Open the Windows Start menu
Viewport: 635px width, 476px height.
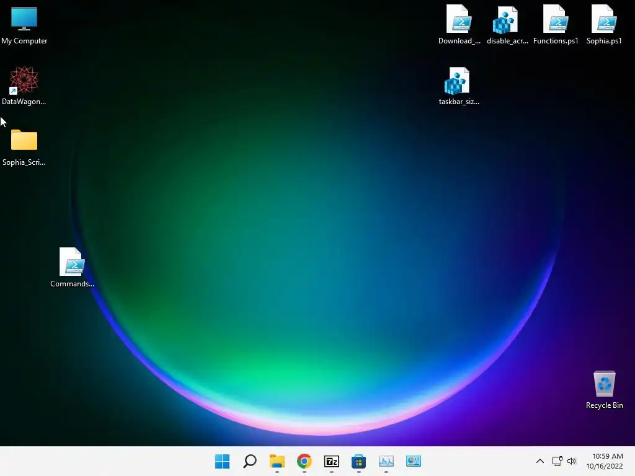[222, 461]
